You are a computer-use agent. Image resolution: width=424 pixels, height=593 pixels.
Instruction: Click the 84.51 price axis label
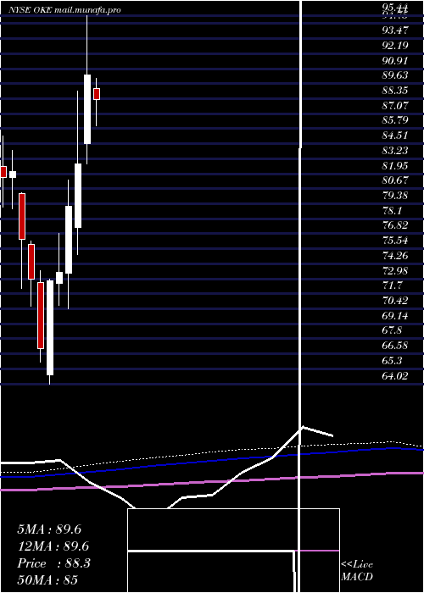pyautogui.click(x=395, y=136)
